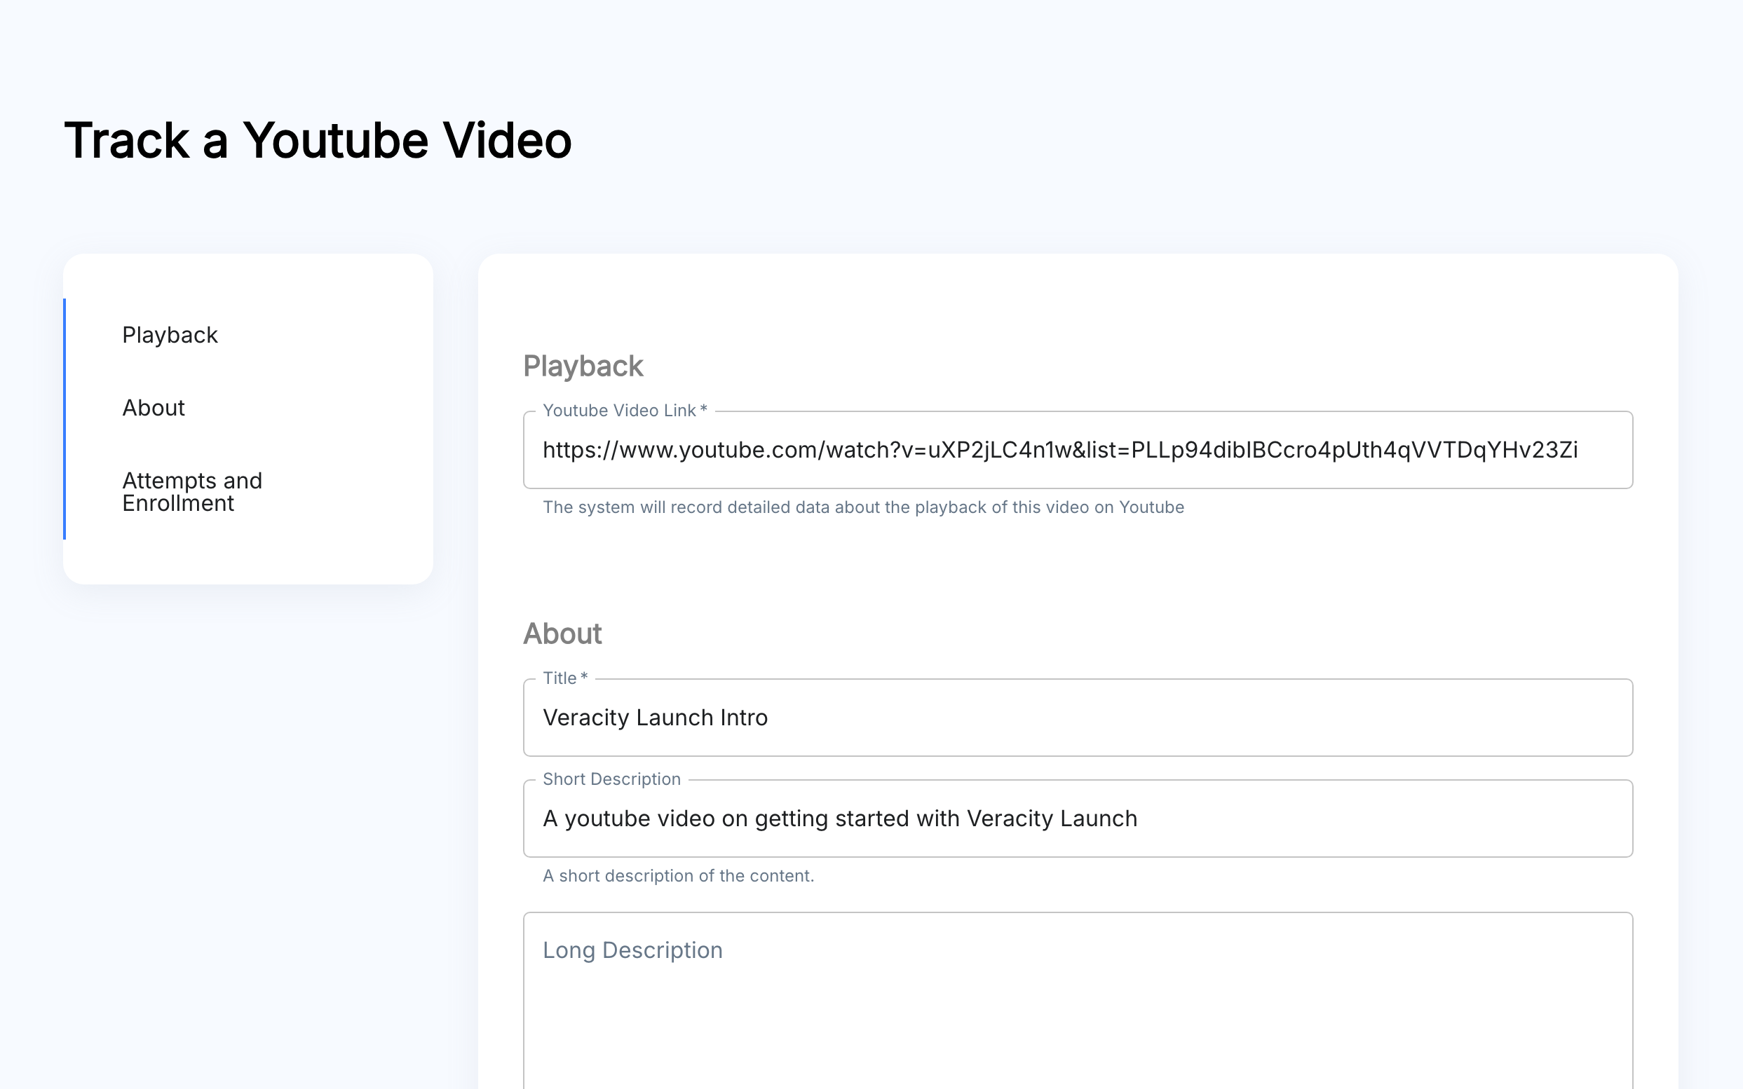This screenshot has height=1089, width=1743.
Task: Select Attempts and Enrollment sidebar item
Action: click(x=191, y=492)
